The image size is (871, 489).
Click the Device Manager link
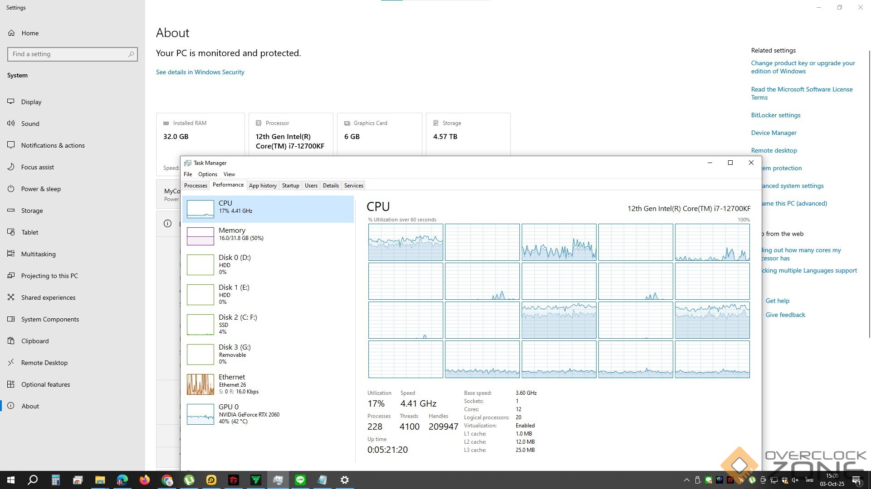tap(773, 133)
